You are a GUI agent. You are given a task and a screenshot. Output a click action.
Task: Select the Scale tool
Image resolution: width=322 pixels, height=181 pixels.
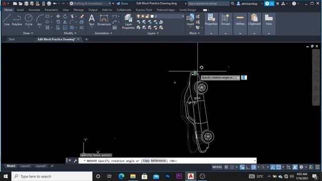[x=65, y=28]
